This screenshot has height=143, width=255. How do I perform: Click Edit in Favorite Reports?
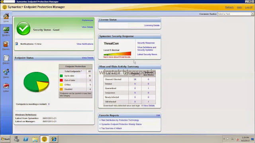(x=158, y=115)
